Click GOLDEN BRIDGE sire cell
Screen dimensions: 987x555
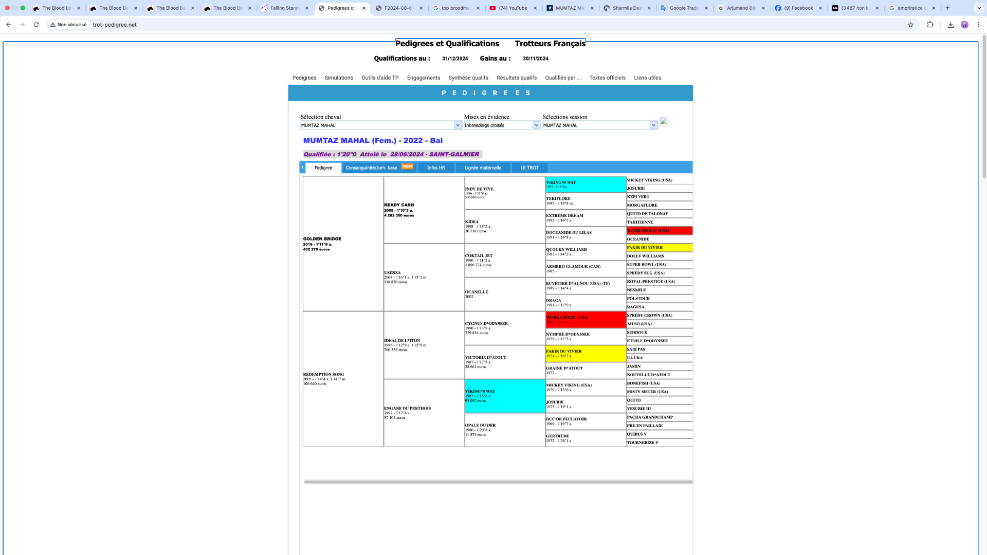343,244
